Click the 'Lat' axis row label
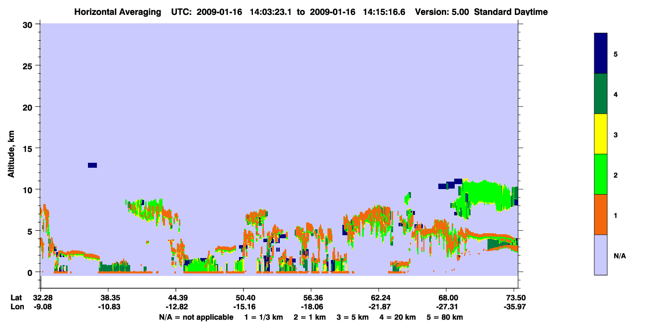646x331 pixels. (16, 298)
